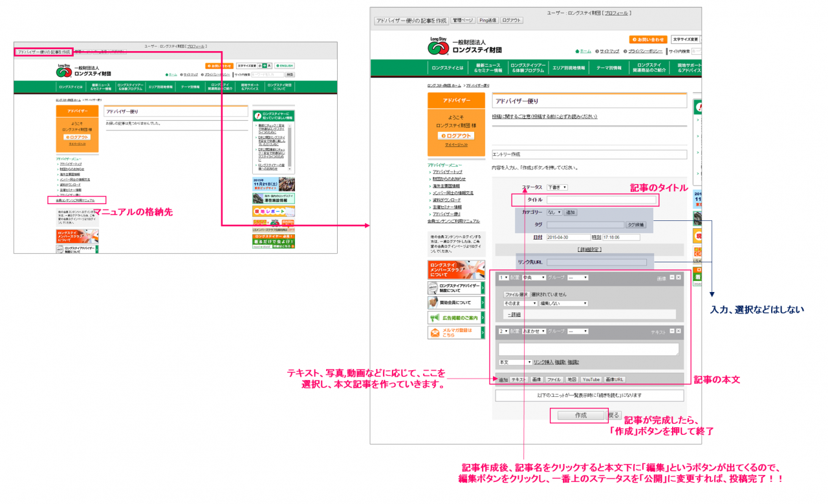Collapse unit 1 with its minus icon

(x=671, y=277)
